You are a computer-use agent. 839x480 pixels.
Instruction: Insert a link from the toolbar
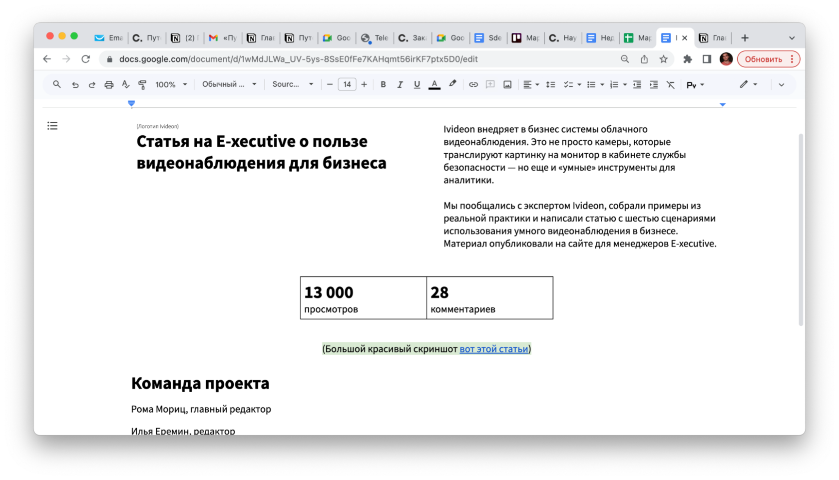pos(473,85)
